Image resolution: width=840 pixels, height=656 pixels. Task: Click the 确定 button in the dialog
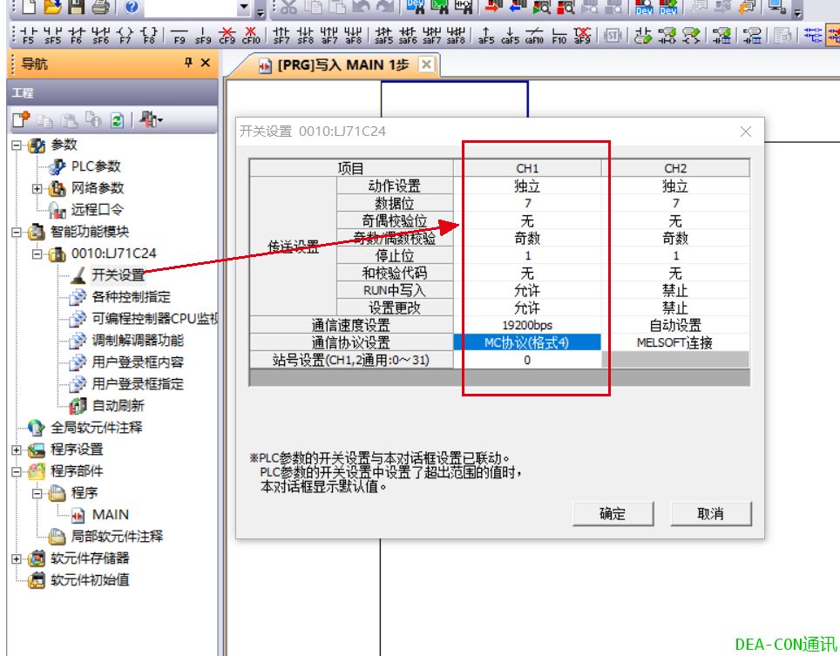[613, 514]
